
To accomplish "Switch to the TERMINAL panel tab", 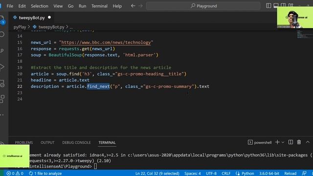I will (x=107, y=142).
